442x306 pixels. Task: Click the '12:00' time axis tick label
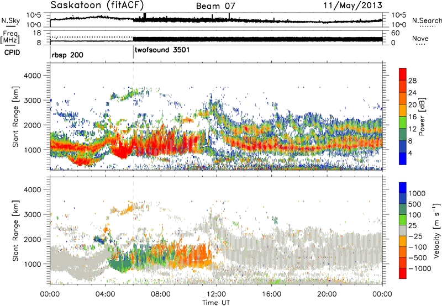point(216,294)
